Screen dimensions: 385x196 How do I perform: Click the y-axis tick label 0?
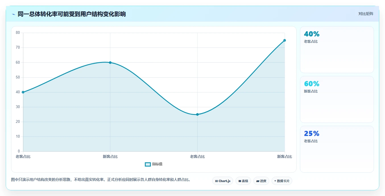pos(19,151)
